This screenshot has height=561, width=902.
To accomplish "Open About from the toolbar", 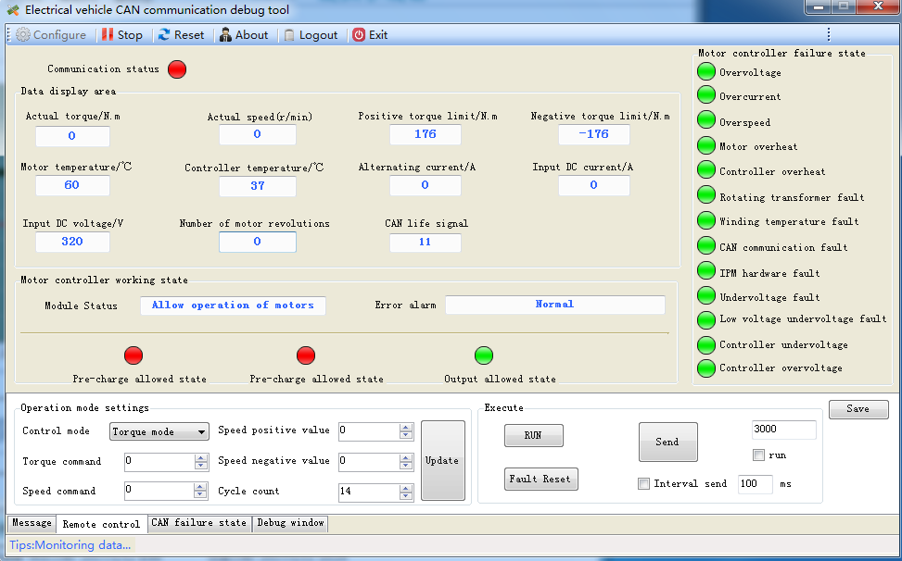I will point(225,35).
